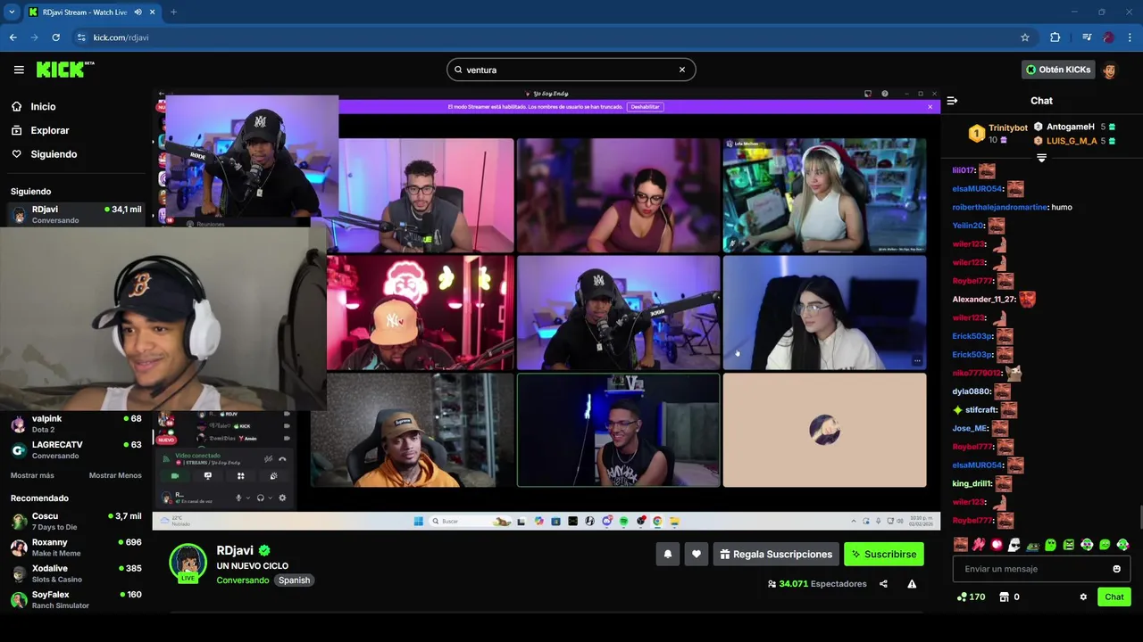Click Regala Suscripciones button
Viewport: 1143px width, 642px height.
point(776,554)
